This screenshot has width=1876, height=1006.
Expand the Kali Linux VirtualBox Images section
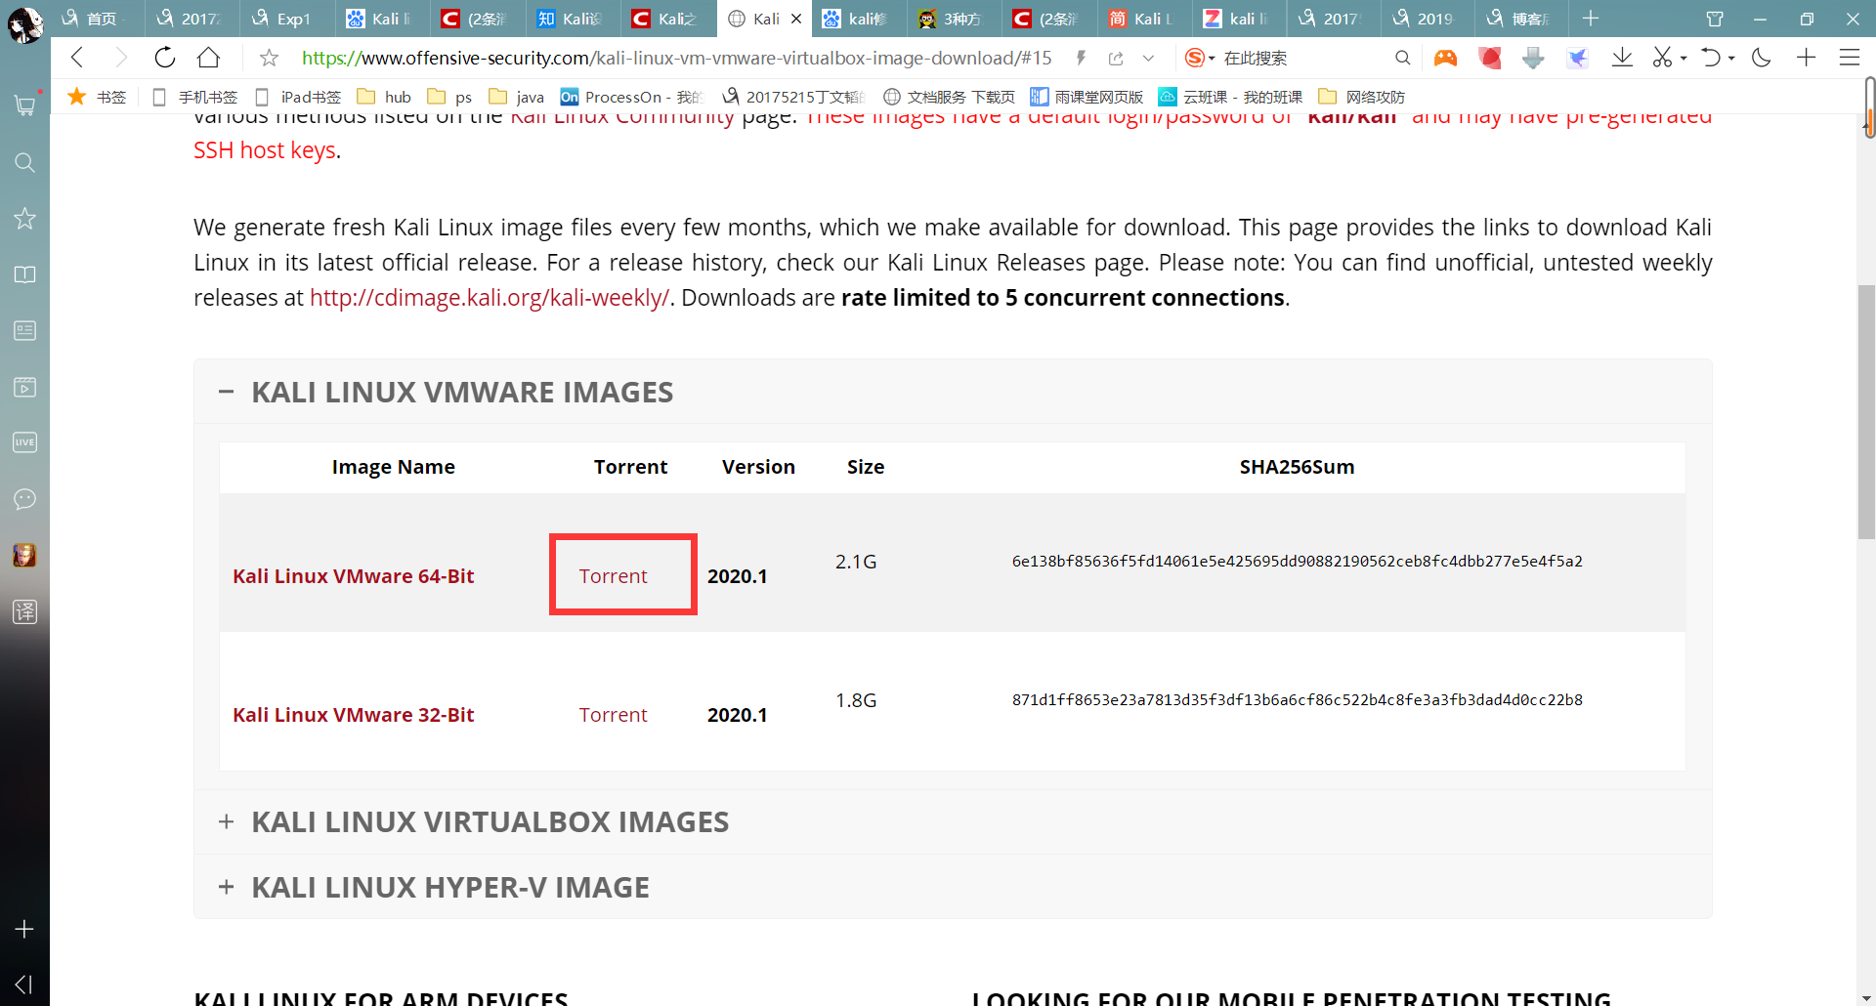(x=226, y=821)
